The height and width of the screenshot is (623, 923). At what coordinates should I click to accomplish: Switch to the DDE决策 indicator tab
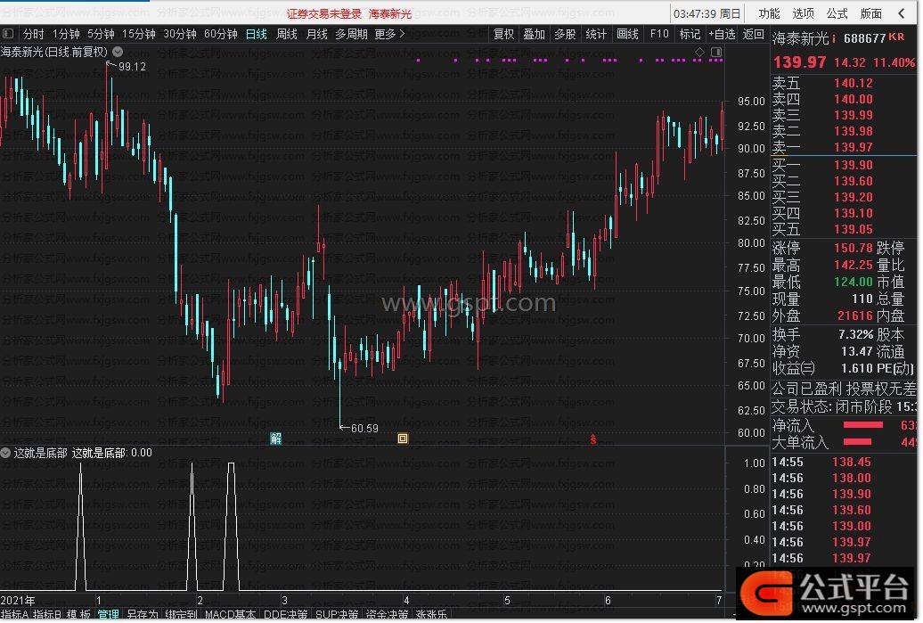coord(285,615)
